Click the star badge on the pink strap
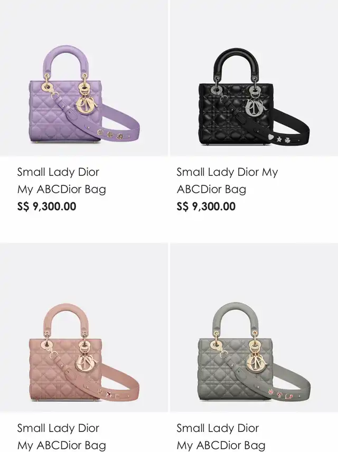This screenshot has width=338, height=452. coord(109,394)
